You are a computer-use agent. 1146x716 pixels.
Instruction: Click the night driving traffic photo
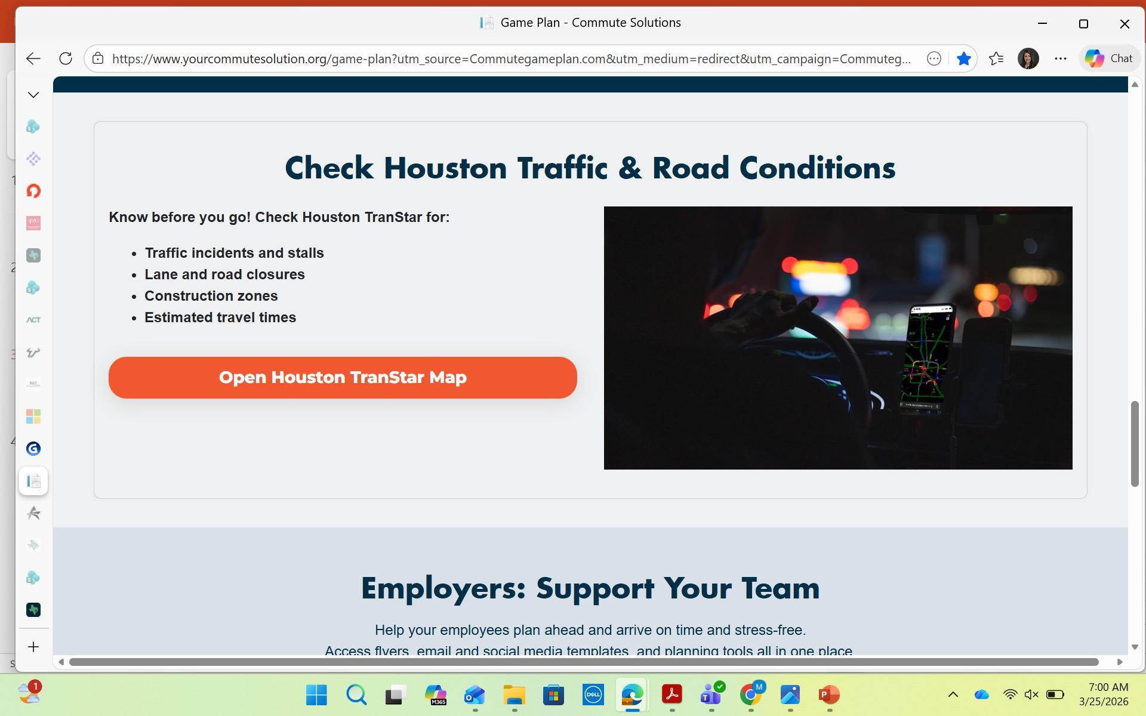tap(837, 338)
